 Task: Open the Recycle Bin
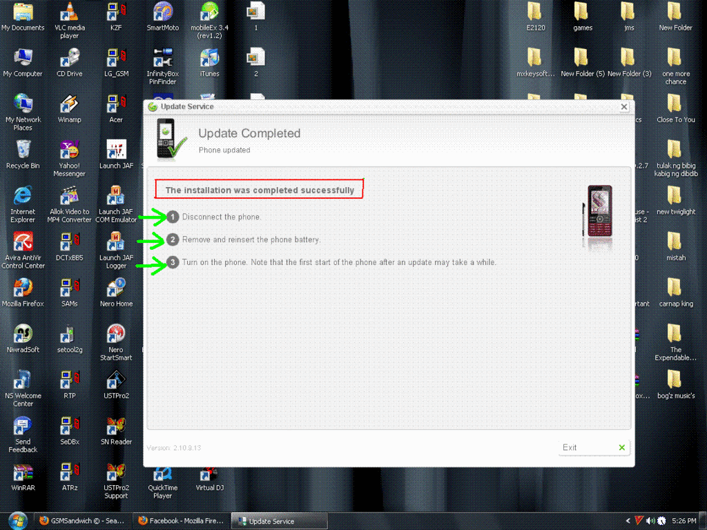(x=23, y=155)
